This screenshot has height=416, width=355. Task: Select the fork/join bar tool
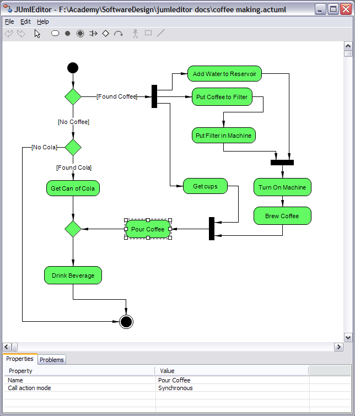(x=93, y=34)
